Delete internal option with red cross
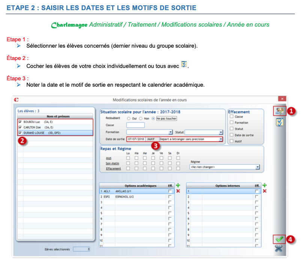304x266 pixels. click(x=265, y=191)
